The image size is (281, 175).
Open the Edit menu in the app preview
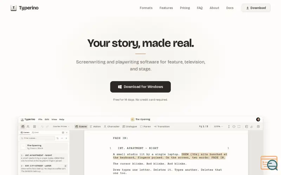[x=47, y=119]
